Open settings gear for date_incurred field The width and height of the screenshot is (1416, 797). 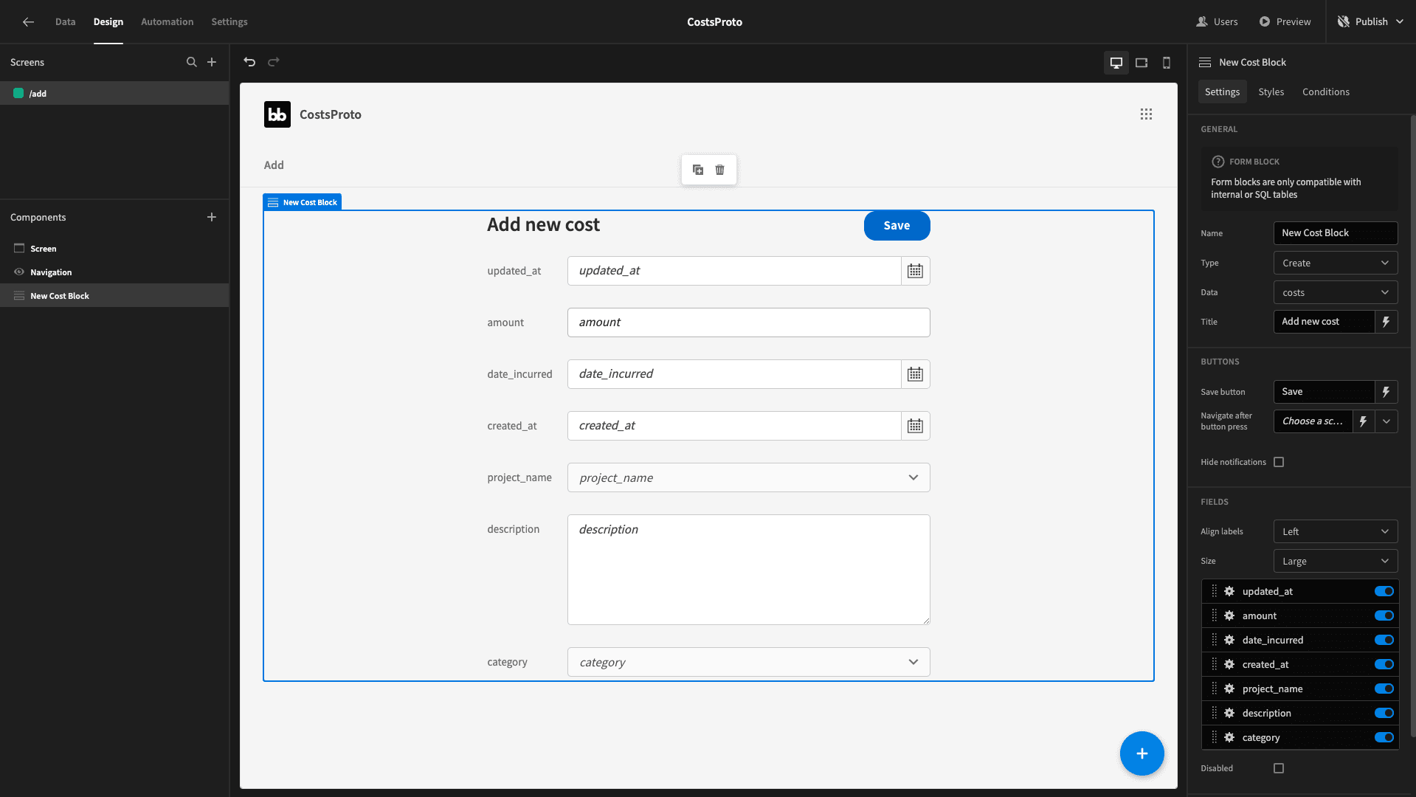[x=1229, y=640]
